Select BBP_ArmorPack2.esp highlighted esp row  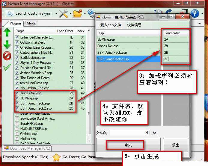tap(128, 59)
